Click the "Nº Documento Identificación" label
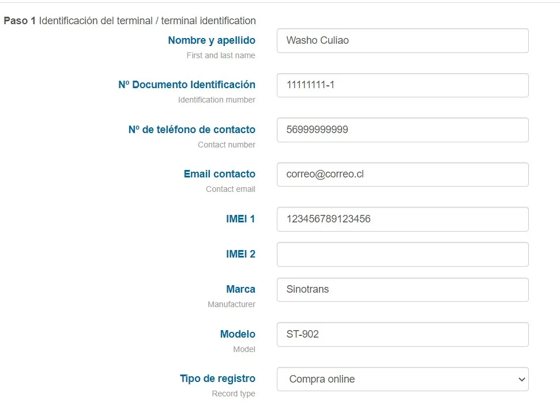This screenshot has height=420, width=560. click(x=187, y=85)
